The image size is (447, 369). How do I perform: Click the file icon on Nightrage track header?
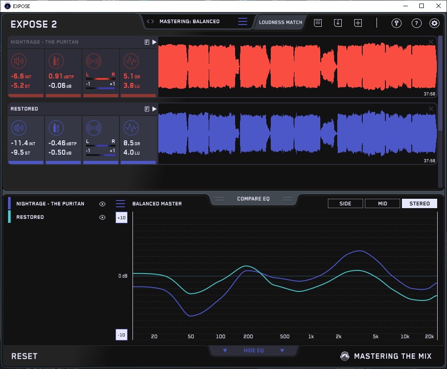147,42
